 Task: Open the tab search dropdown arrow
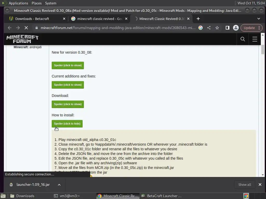click(259, 19)
